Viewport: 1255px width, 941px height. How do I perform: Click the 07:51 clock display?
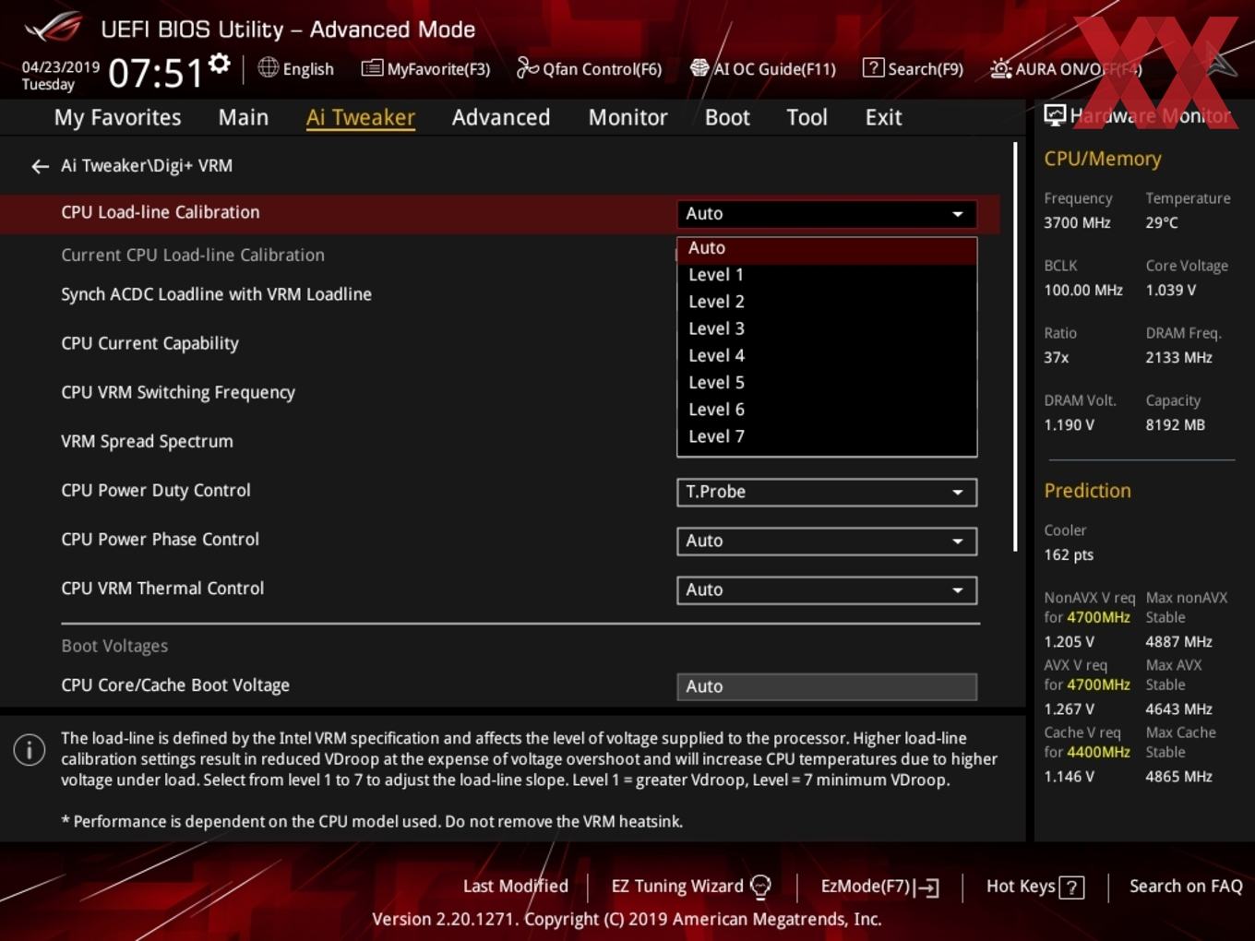(155, 73)
